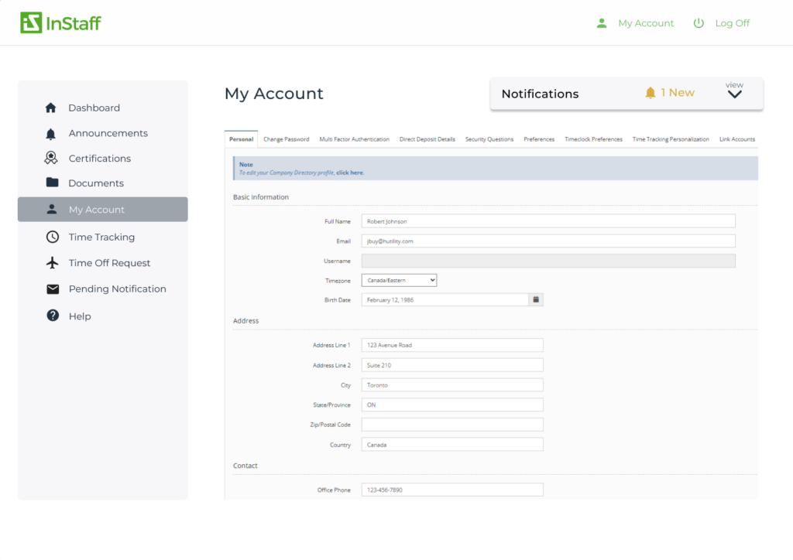
Task: Open Time Tracking in the sidebar
Action: (103, 237)
